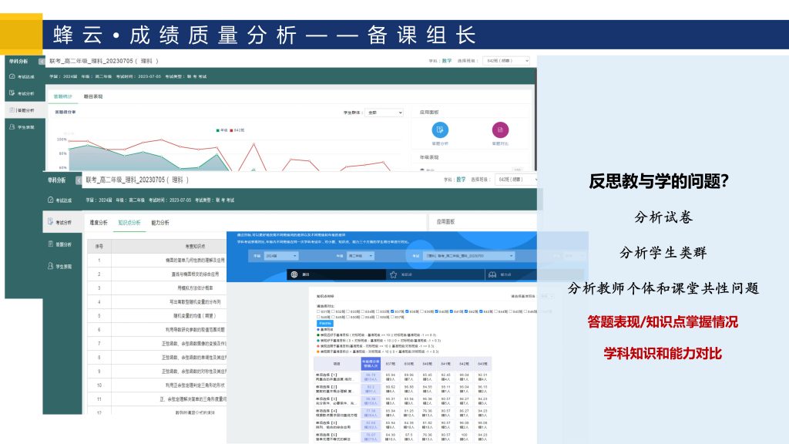
Task: Click the blue 答题分析 circular icon
Action: point(440,129)
